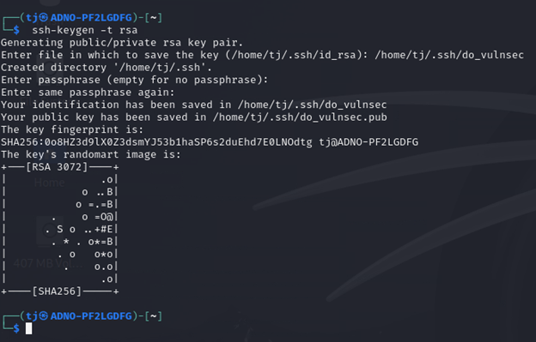Viewport: 536px width, 342px height.
Task: Click the [SHA256] randomart footer
Action: tap(57, 291)
